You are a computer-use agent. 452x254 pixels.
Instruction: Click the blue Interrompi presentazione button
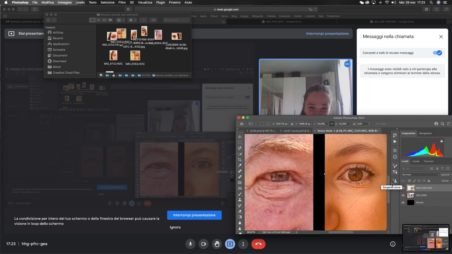tap(194, 215)
